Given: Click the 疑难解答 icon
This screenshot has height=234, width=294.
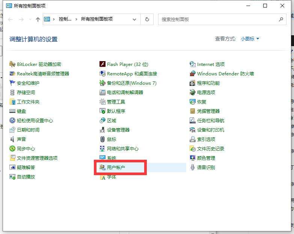Looking at the screenshot, I should (x=12, y=167).
